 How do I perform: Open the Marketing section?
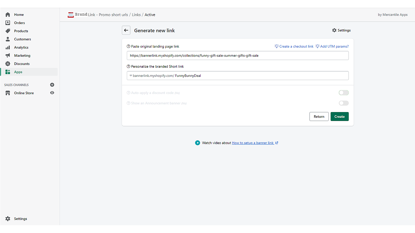click(22, 55)
